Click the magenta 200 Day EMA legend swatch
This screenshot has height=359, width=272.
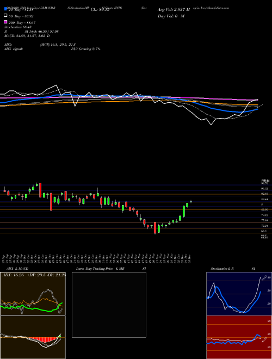[6, 22]
